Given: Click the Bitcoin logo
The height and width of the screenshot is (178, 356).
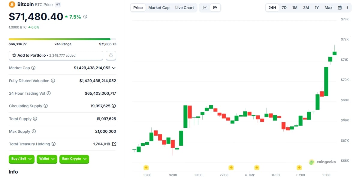Looking at the screenshot, I should (x=11, y=4).
